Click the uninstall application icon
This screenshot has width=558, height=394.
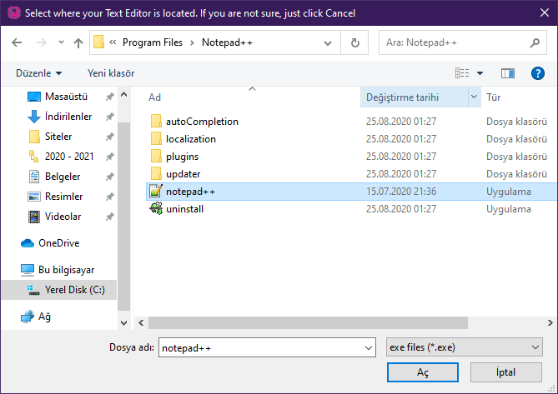click(x=156, y=208)
